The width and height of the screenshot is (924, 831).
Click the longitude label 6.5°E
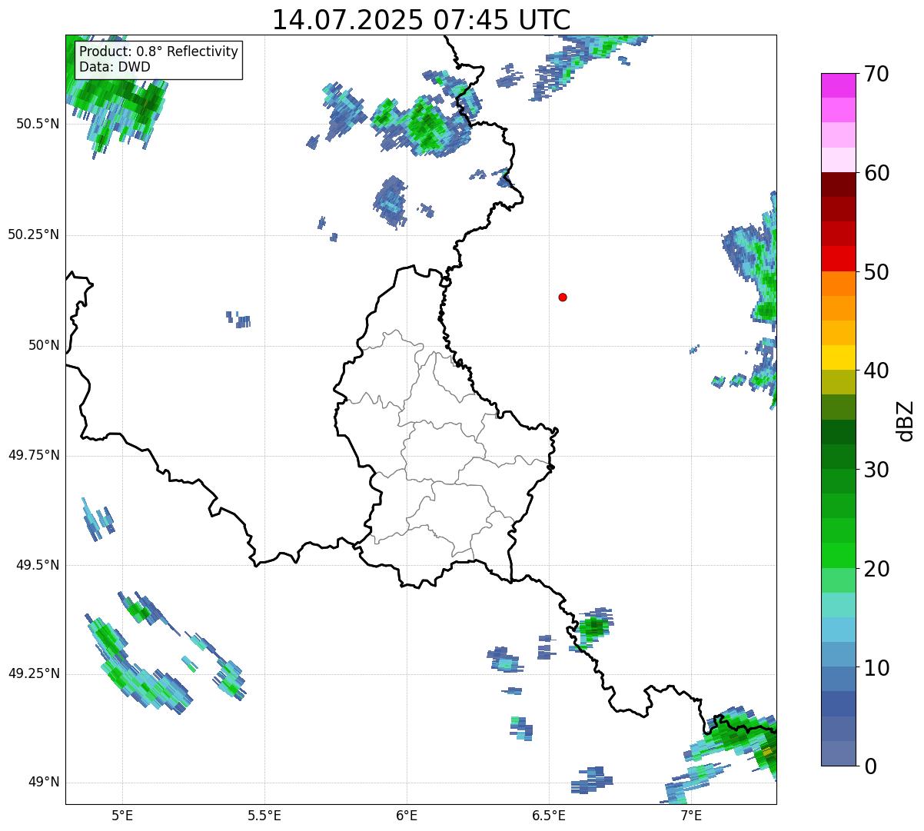(x=549, y=815)
